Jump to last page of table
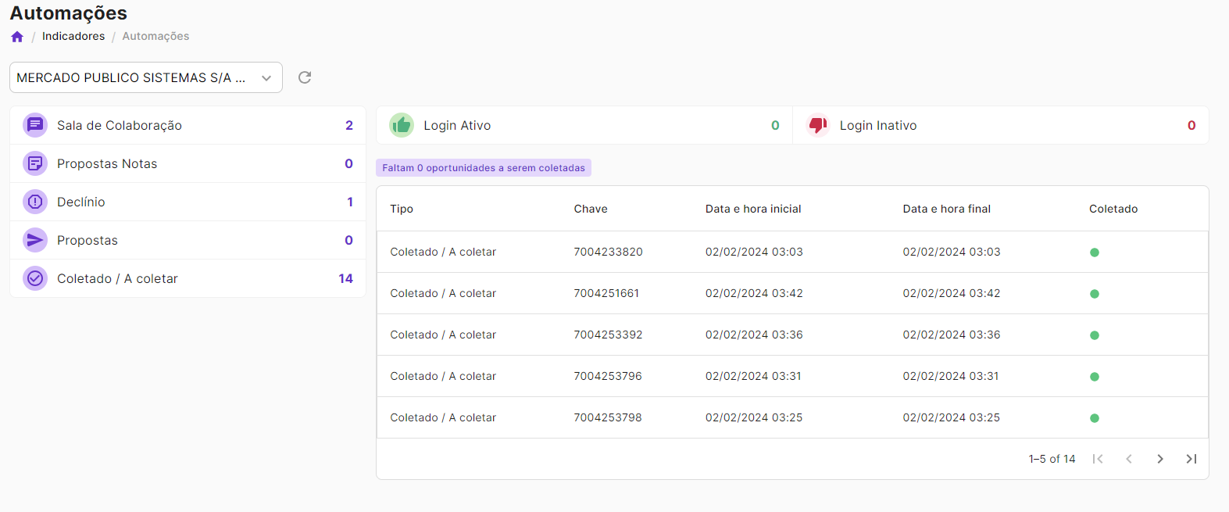 tap(1191, 459)
